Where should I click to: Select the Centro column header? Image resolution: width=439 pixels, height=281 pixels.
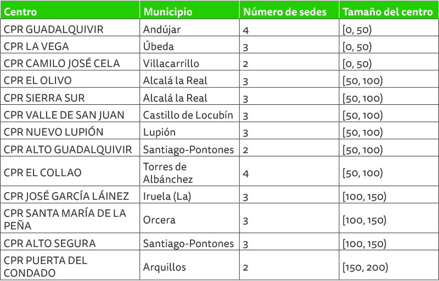pos(70,10)
